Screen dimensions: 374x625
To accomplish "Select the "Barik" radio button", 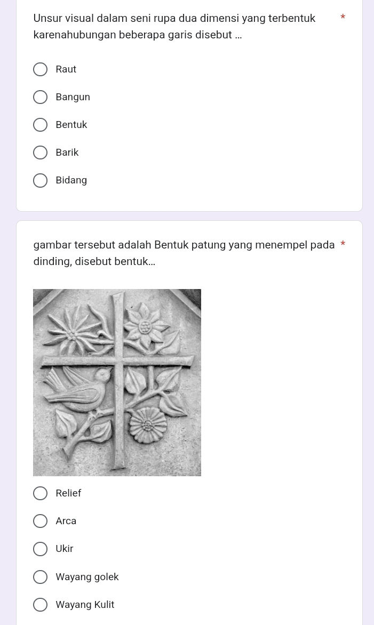I will tap(40, 153).
